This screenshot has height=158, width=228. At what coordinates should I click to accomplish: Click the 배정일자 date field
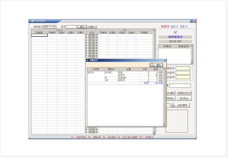click(50, 27)
